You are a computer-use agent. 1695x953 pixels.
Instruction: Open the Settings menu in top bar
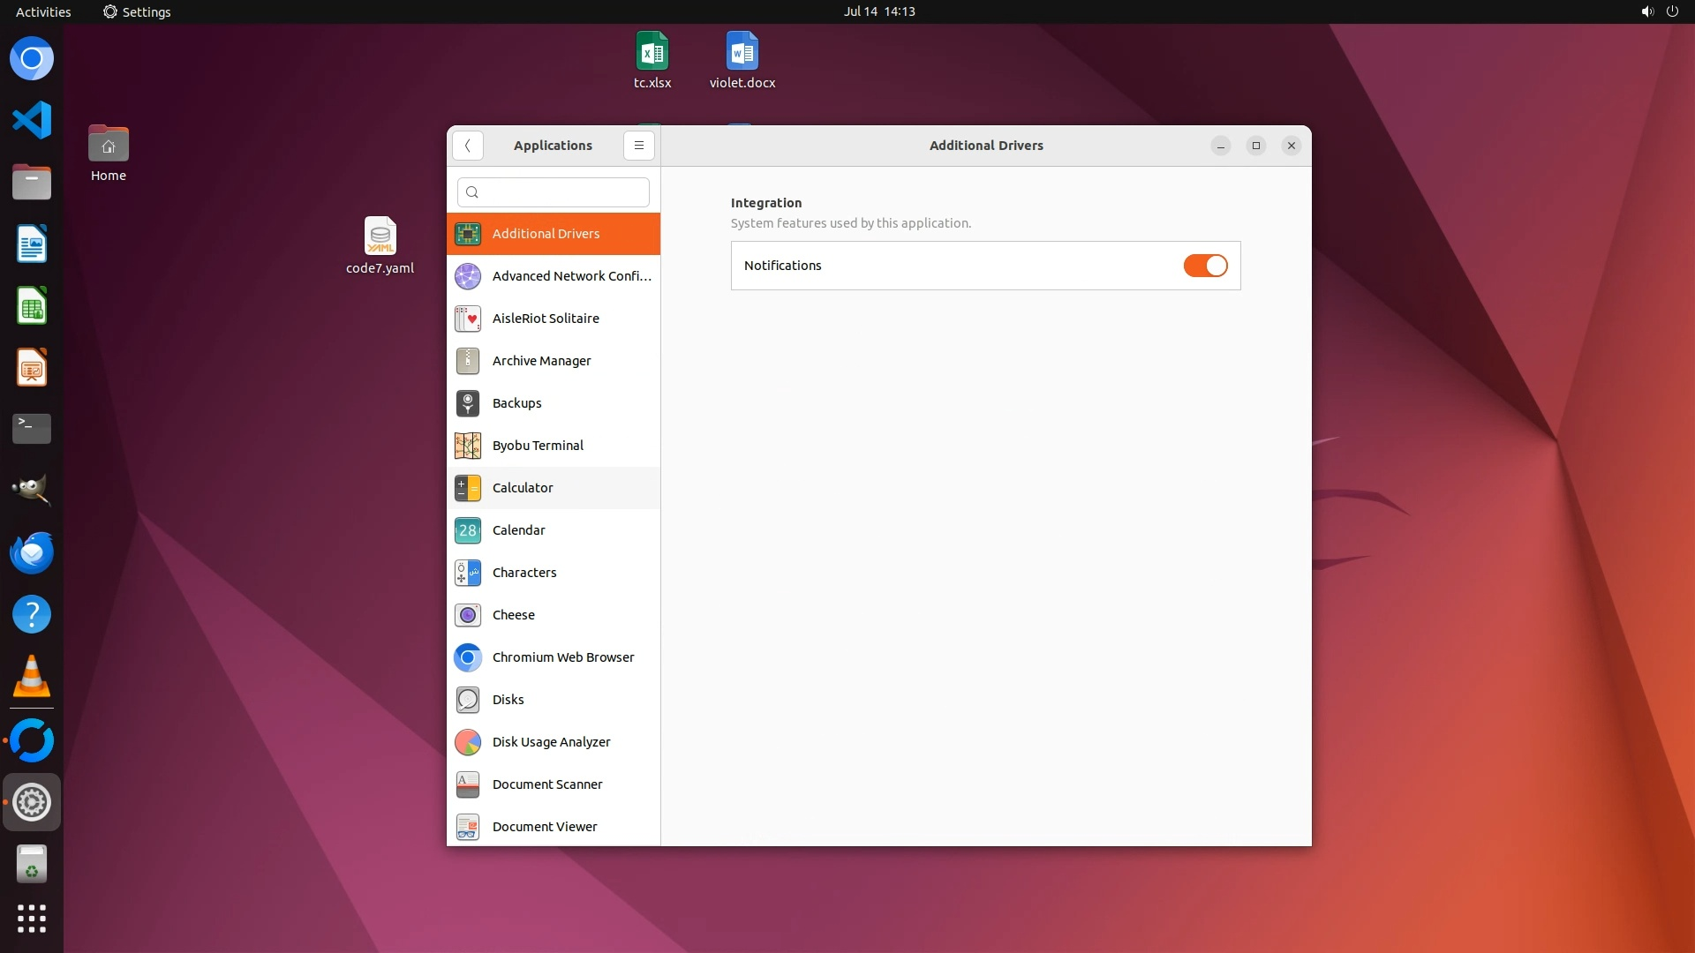[x=137, y=11]
